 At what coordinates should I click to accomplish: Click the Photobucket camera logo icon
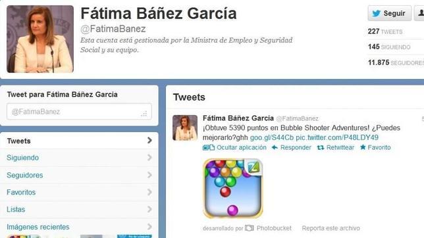point(250,228)
